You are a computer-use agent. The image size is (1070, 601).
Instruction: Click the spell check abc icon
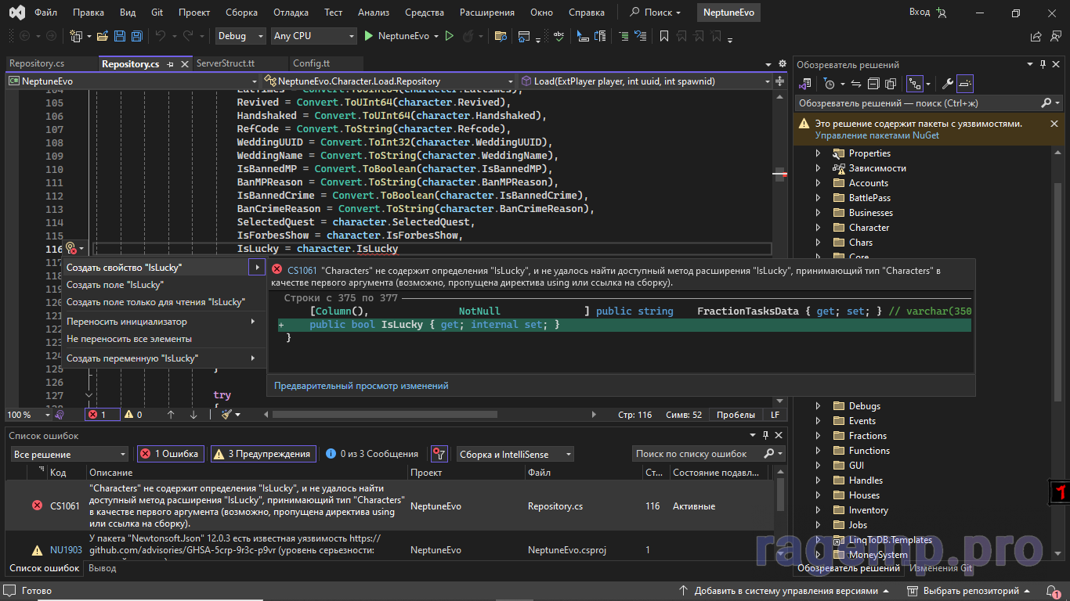558,36
